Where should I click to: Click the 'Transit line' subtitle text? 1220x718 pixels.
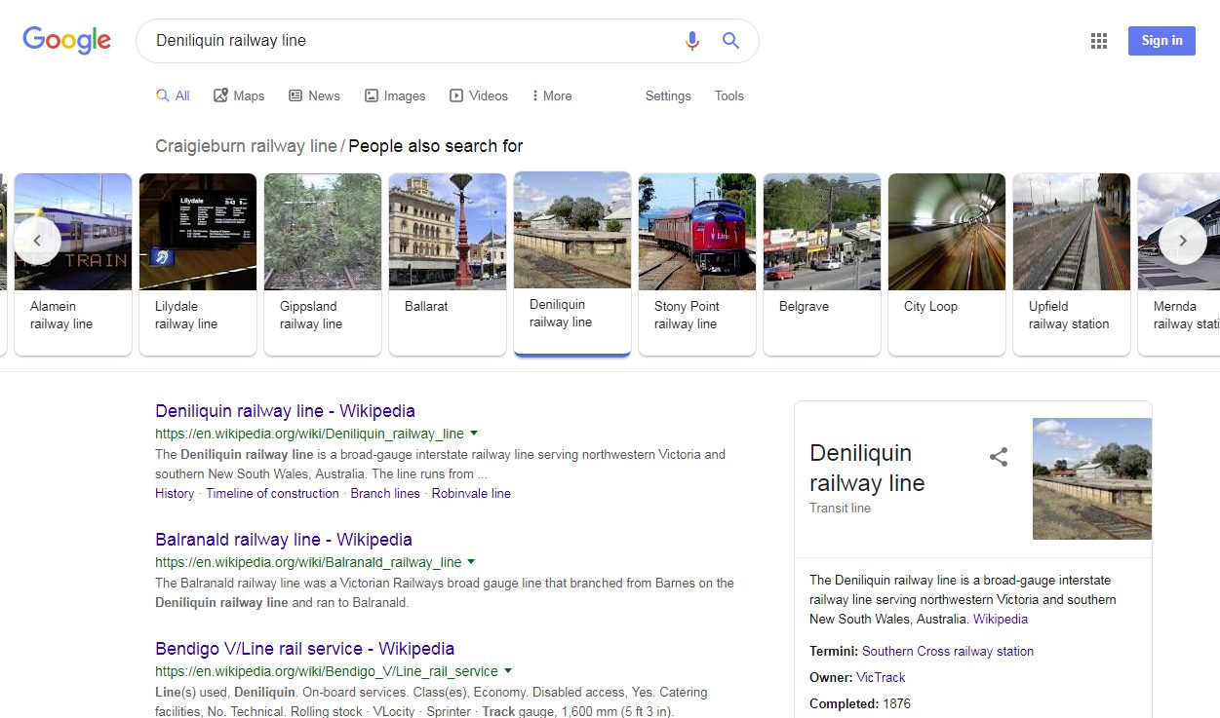tap(840, 509)
